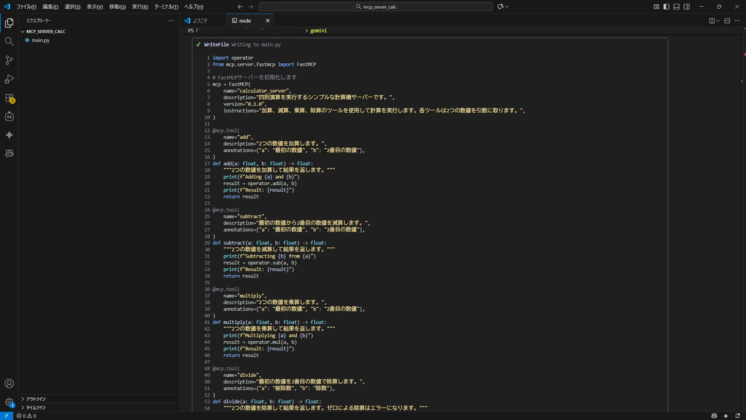The height and width of the screenshot is (420, 746).
Task: Open the Gemini sparkle icon in activity bar
Action: pos(9,135)
